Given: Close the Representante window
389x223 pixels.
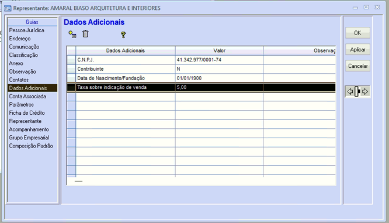Looking at the screenshot, I should click(377, 7).
